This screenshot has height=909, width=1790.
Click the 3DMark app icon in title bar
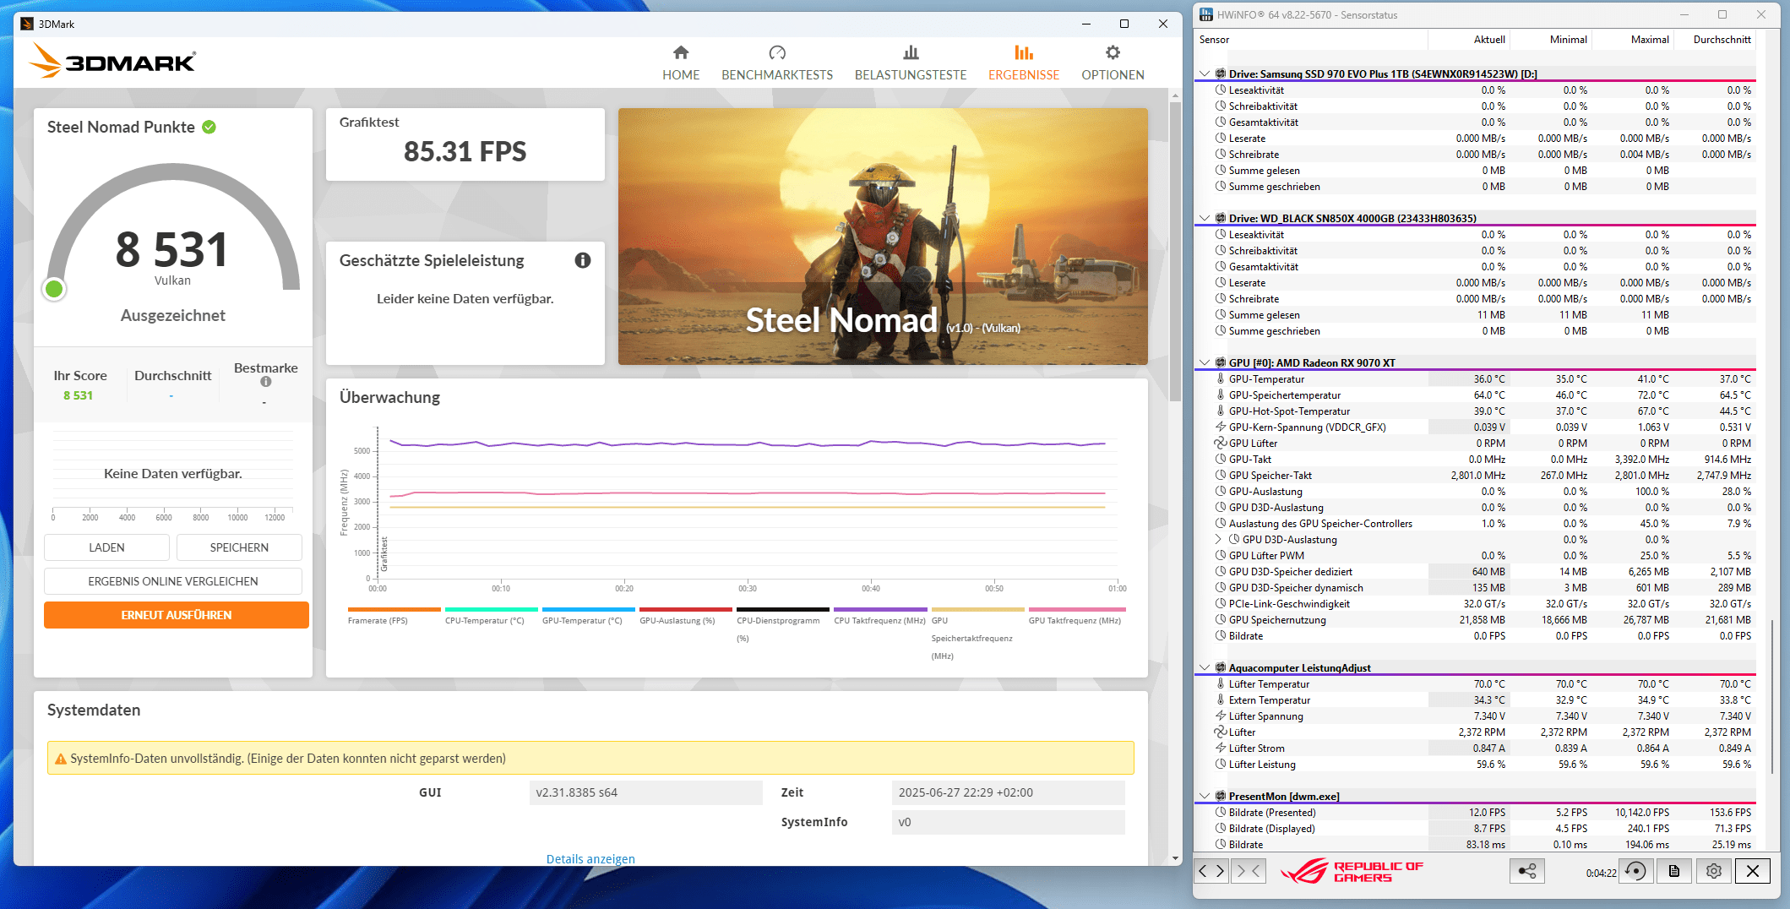[x=27, y=24]
